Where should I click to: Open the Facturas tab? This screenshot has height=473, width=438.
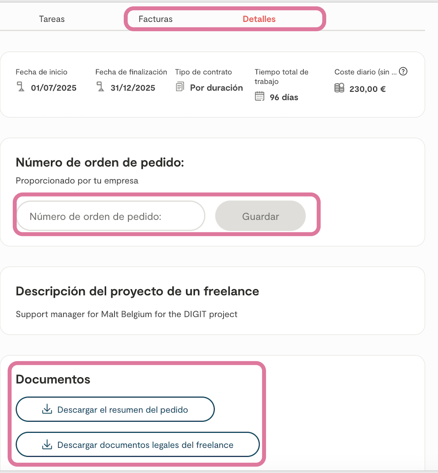click(155, 19)
